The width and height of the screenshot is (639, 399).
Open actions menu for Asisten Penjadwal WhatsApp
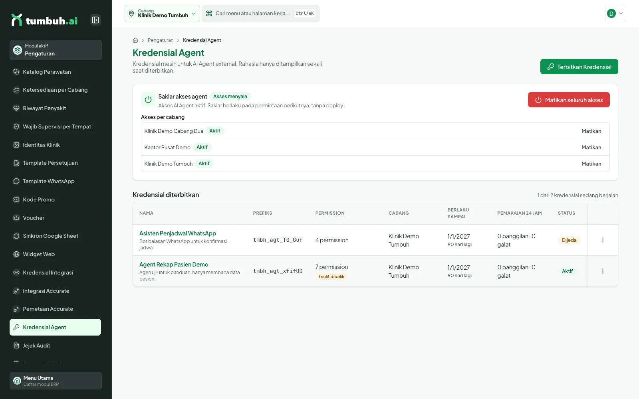pos(603,240)
